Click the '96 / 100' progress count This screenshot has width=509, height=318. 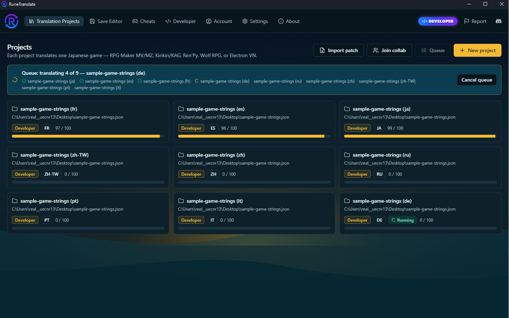(x=229, y=128)
